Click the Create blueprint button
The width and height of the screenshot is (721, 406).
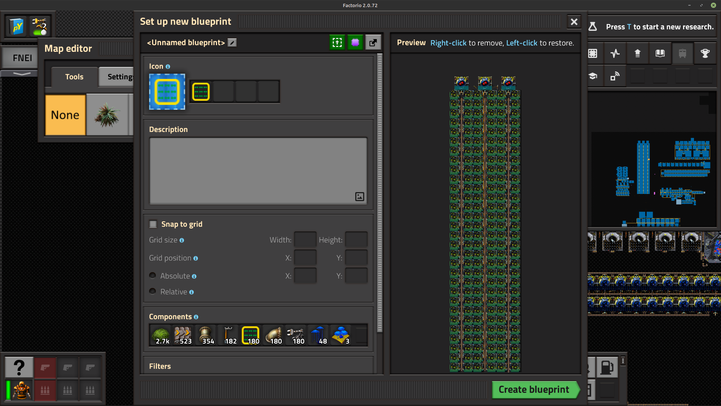click(x=534, y=390)
